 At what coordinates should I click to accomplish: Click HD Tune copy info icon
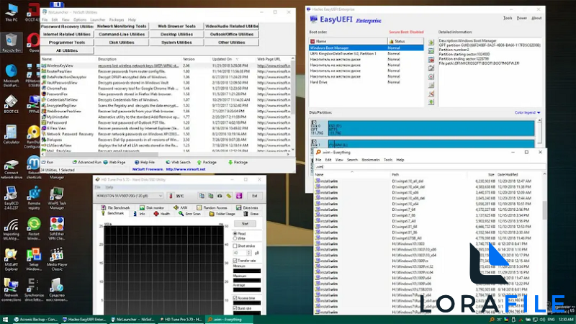[x=202, y=196]
